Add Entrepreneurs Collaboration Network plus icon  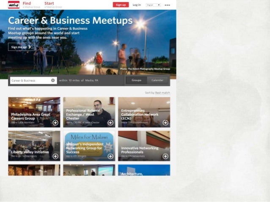pyautogui.click(x=165, y=123)
